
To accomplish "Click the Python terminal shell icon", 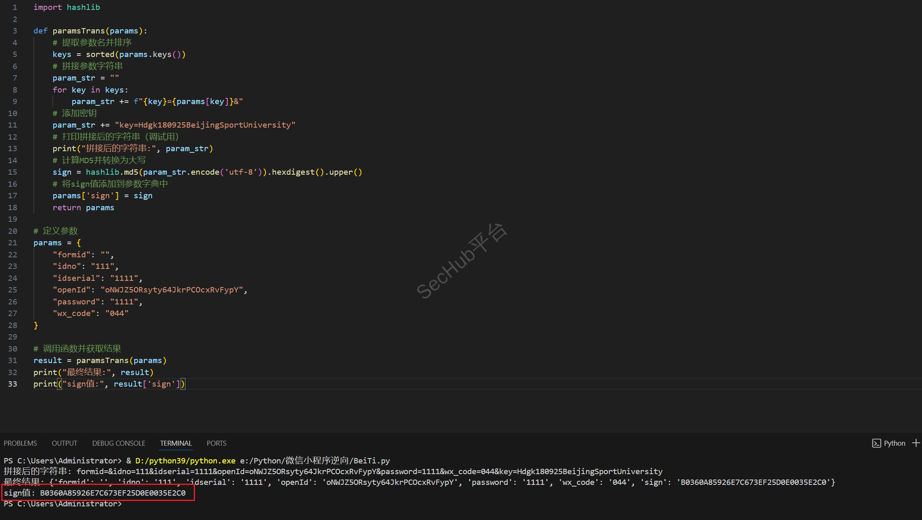I will point(876,443).
